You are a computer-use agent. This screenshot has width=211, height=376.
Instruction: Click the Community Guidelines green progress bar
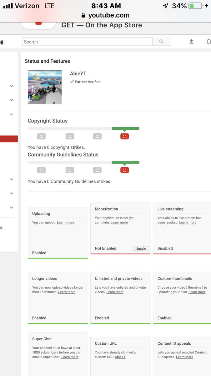tap(125, 162)
